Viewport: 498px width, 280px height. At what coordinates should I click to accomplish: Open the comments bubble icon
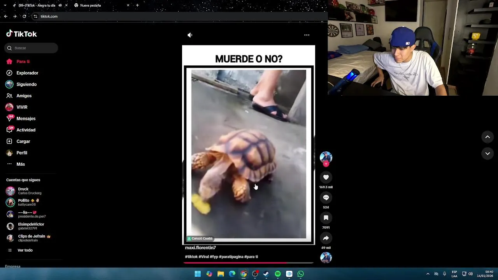tap(326, 198)
